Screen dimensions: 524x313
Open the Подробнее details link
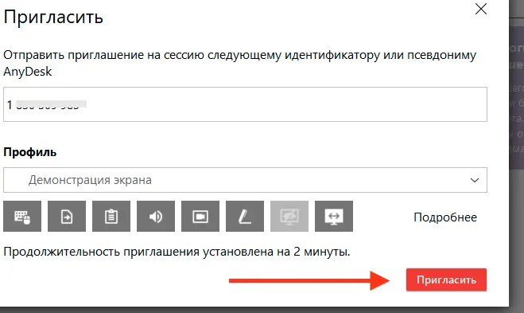pos(445,217)
